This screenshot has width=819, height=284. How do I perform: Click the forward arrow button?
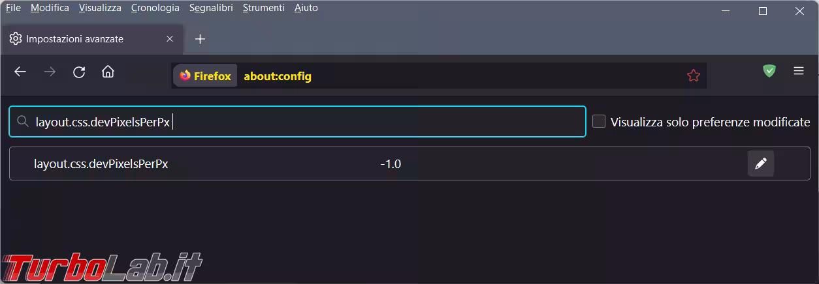click(x=50, y=72)
